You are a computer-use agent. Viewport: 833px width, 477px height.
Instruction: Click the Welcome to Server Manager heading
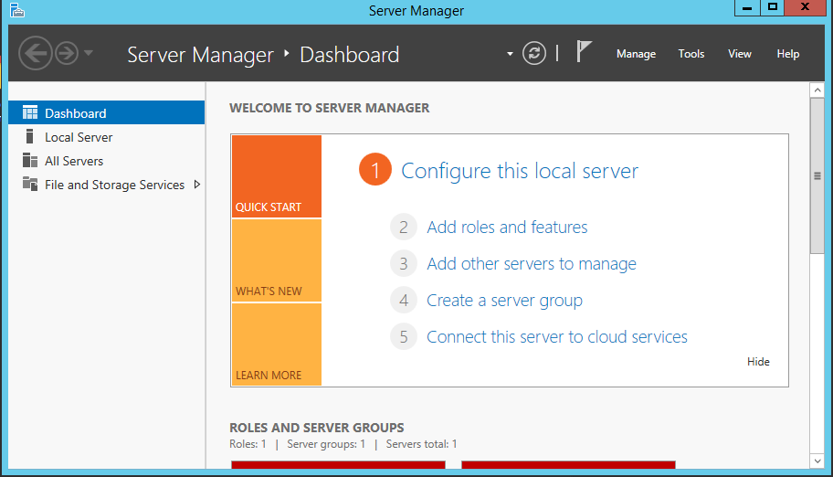pyautogui.click(x=330, y=108)
